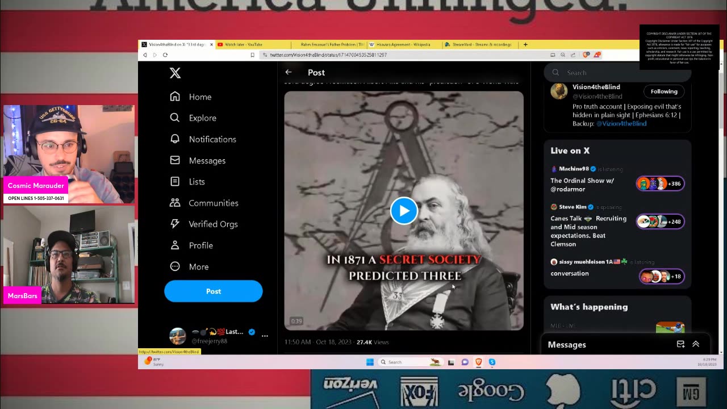727x409 pixels.
Task: Open Task View in the taskbar
Action: pos(451,362)
